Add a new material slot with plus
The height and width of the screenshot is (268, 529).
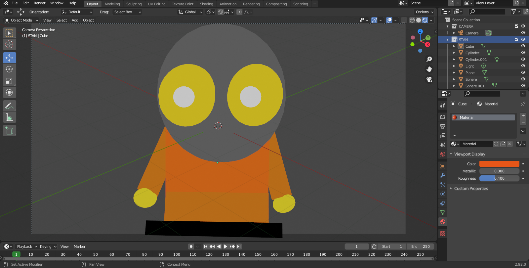(523, 116)
